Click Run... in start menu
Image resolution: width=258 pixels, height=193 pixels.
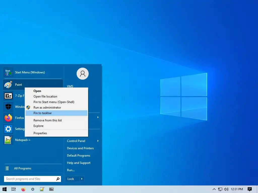tap(71, 170)
